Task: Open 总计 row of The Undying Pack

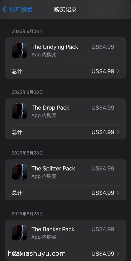Action: click(65, 71)
